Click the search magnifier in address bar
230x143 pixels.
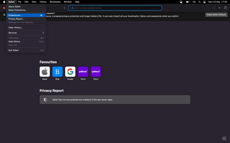[71, 8]
